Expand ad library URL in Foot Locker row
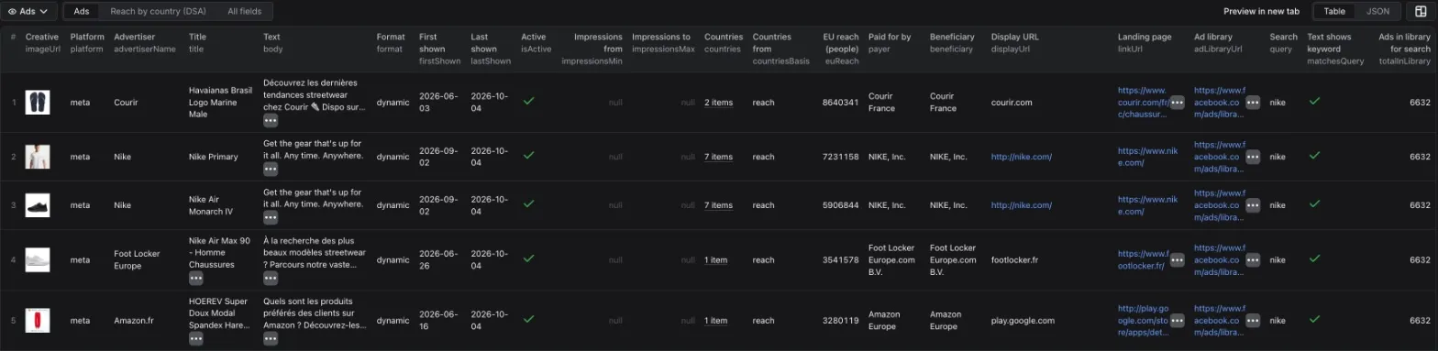This screenshot has height=351, width=1438. pyautogui.click(x=1253, y=259)
